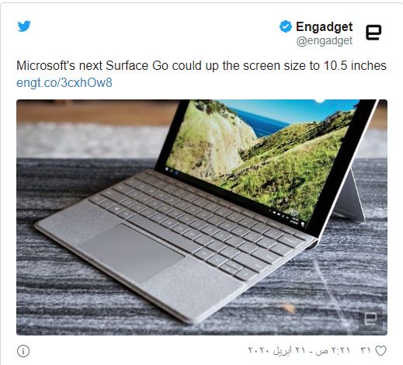This screenshot has height=365, width=403.
Task: Open the Engadget avatar logo
Action: [373, 33]
